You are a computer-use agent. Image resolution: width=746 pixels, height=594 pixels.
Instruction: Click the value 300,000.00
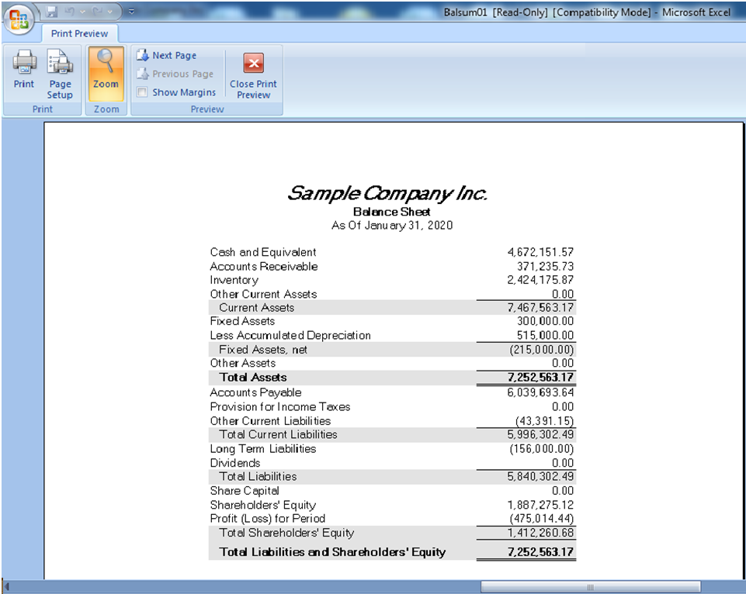click(545, 321)
